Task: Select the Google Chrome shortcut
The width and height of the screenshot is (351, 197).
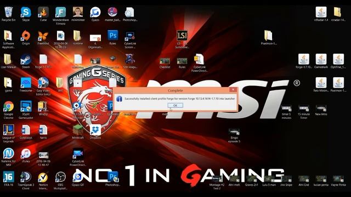Action: (x=9, y=110)
